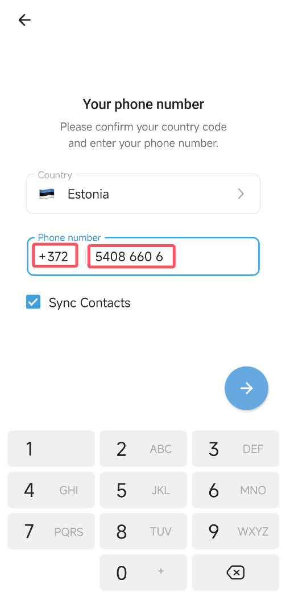Go back using the arrow icon
This screenshot has width=286, height=600.
[24, 20]
